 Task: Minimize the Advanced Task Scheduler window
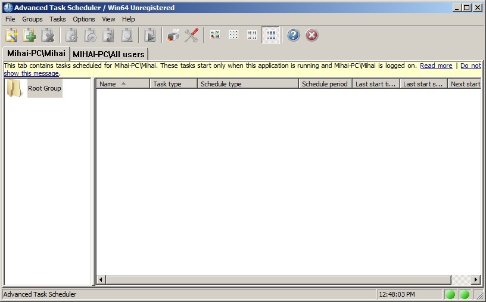(x=456, y=8)
